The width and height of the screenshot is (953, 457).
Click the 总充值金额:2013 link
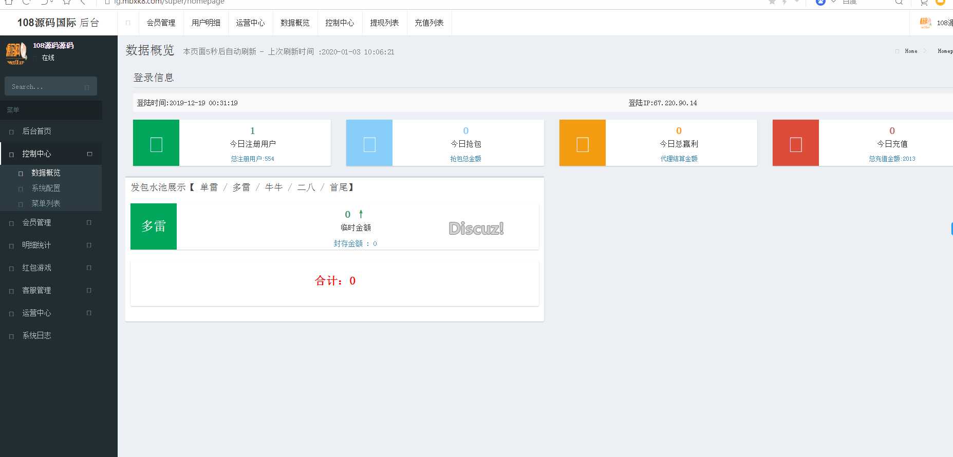892,159
